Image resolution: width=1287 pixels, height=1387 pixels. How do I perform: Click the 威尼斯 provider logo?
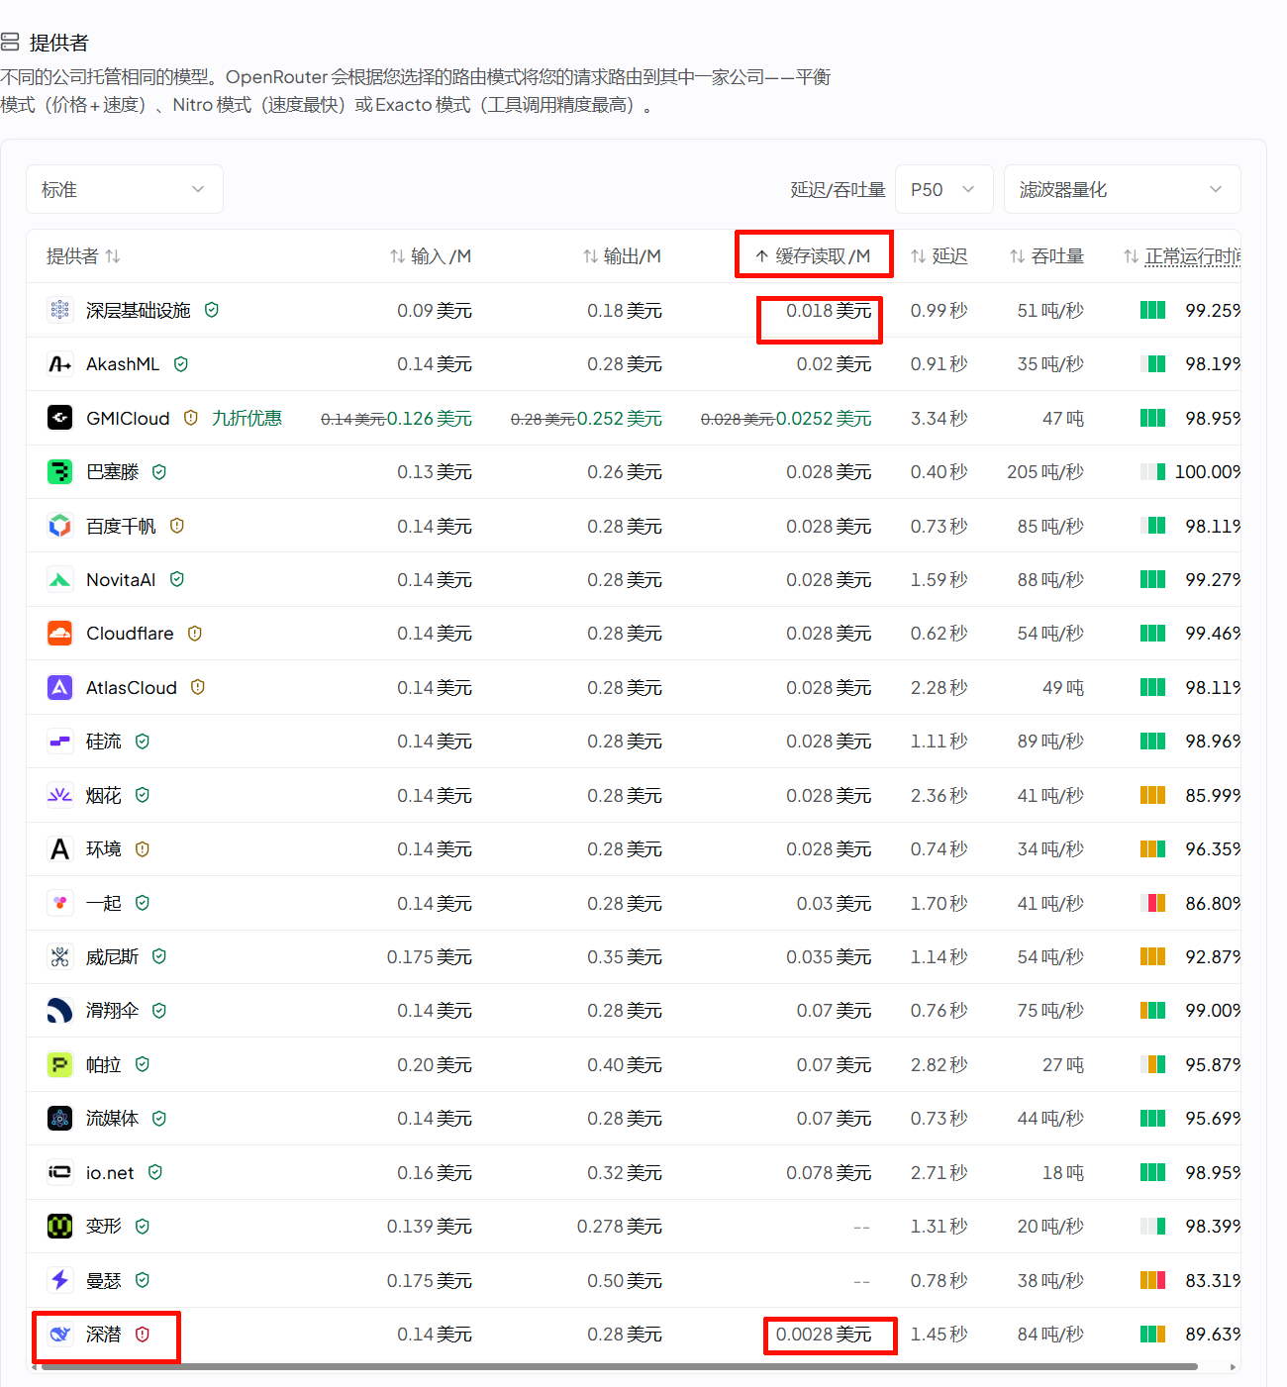click(x=60, y=956)
